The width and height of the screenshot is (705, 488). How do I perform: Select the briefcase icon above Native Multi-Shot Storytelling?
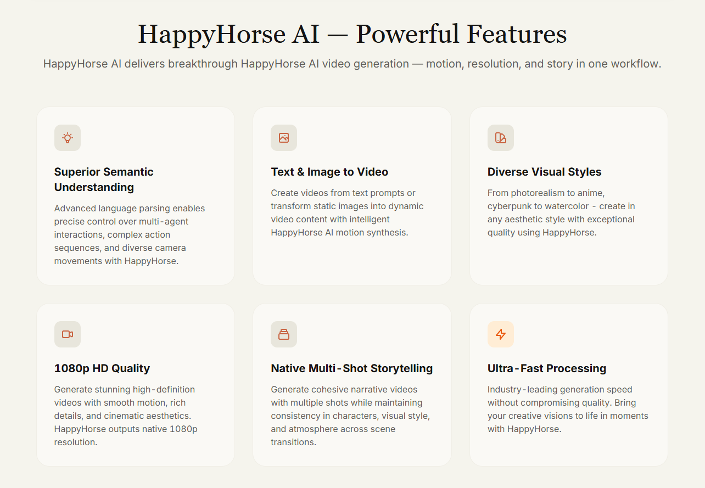pyautogui.click(x=284, y=334)
